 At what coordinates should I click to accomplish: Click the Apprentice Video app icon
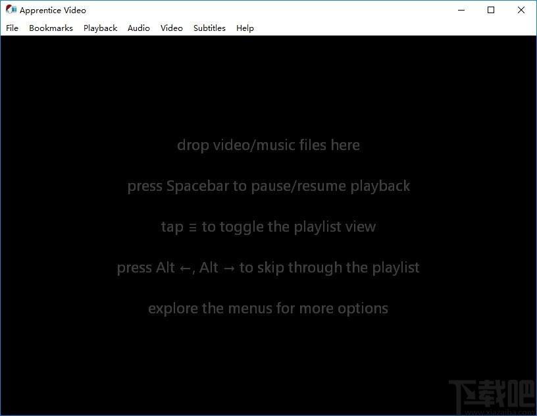(11, 10)
